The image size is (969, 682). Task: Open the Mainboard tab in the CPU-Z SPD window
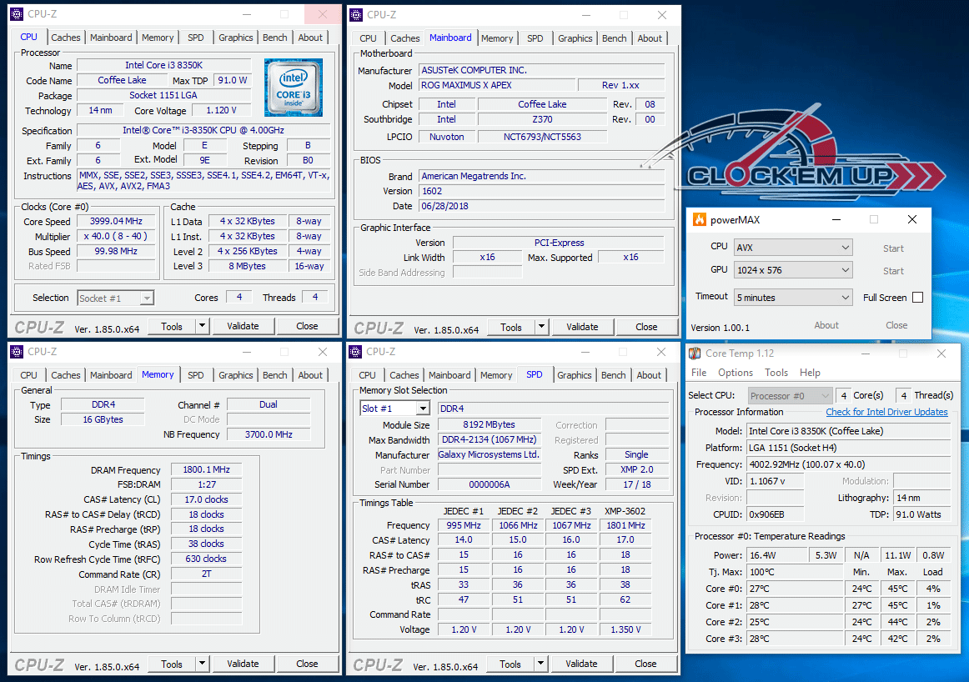pos(449,375)
